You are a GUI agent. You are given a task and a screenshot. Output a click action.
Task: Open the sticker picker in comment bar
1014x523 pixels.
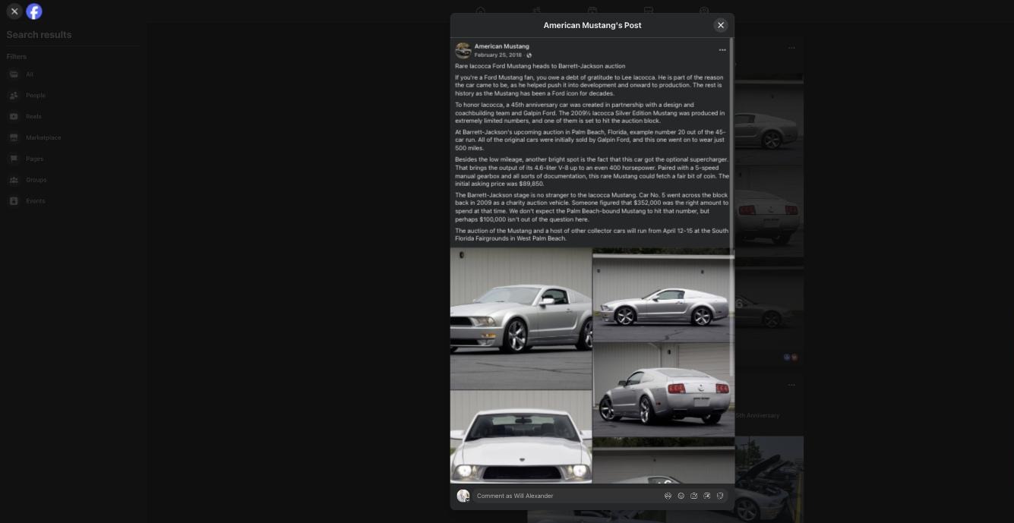coord(720,496)
